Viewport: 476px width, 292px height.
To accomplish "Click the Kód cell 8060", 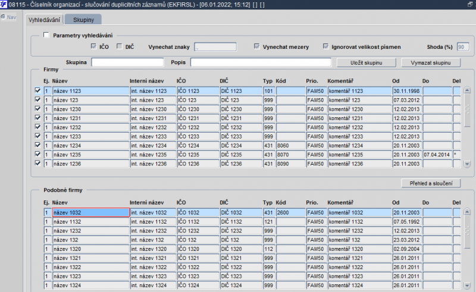I will [290, 145].
